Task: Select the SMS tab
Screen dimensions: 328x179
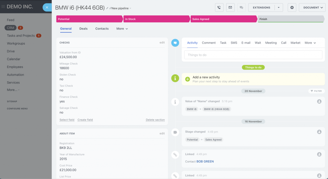Action: (x=234, y=43)
